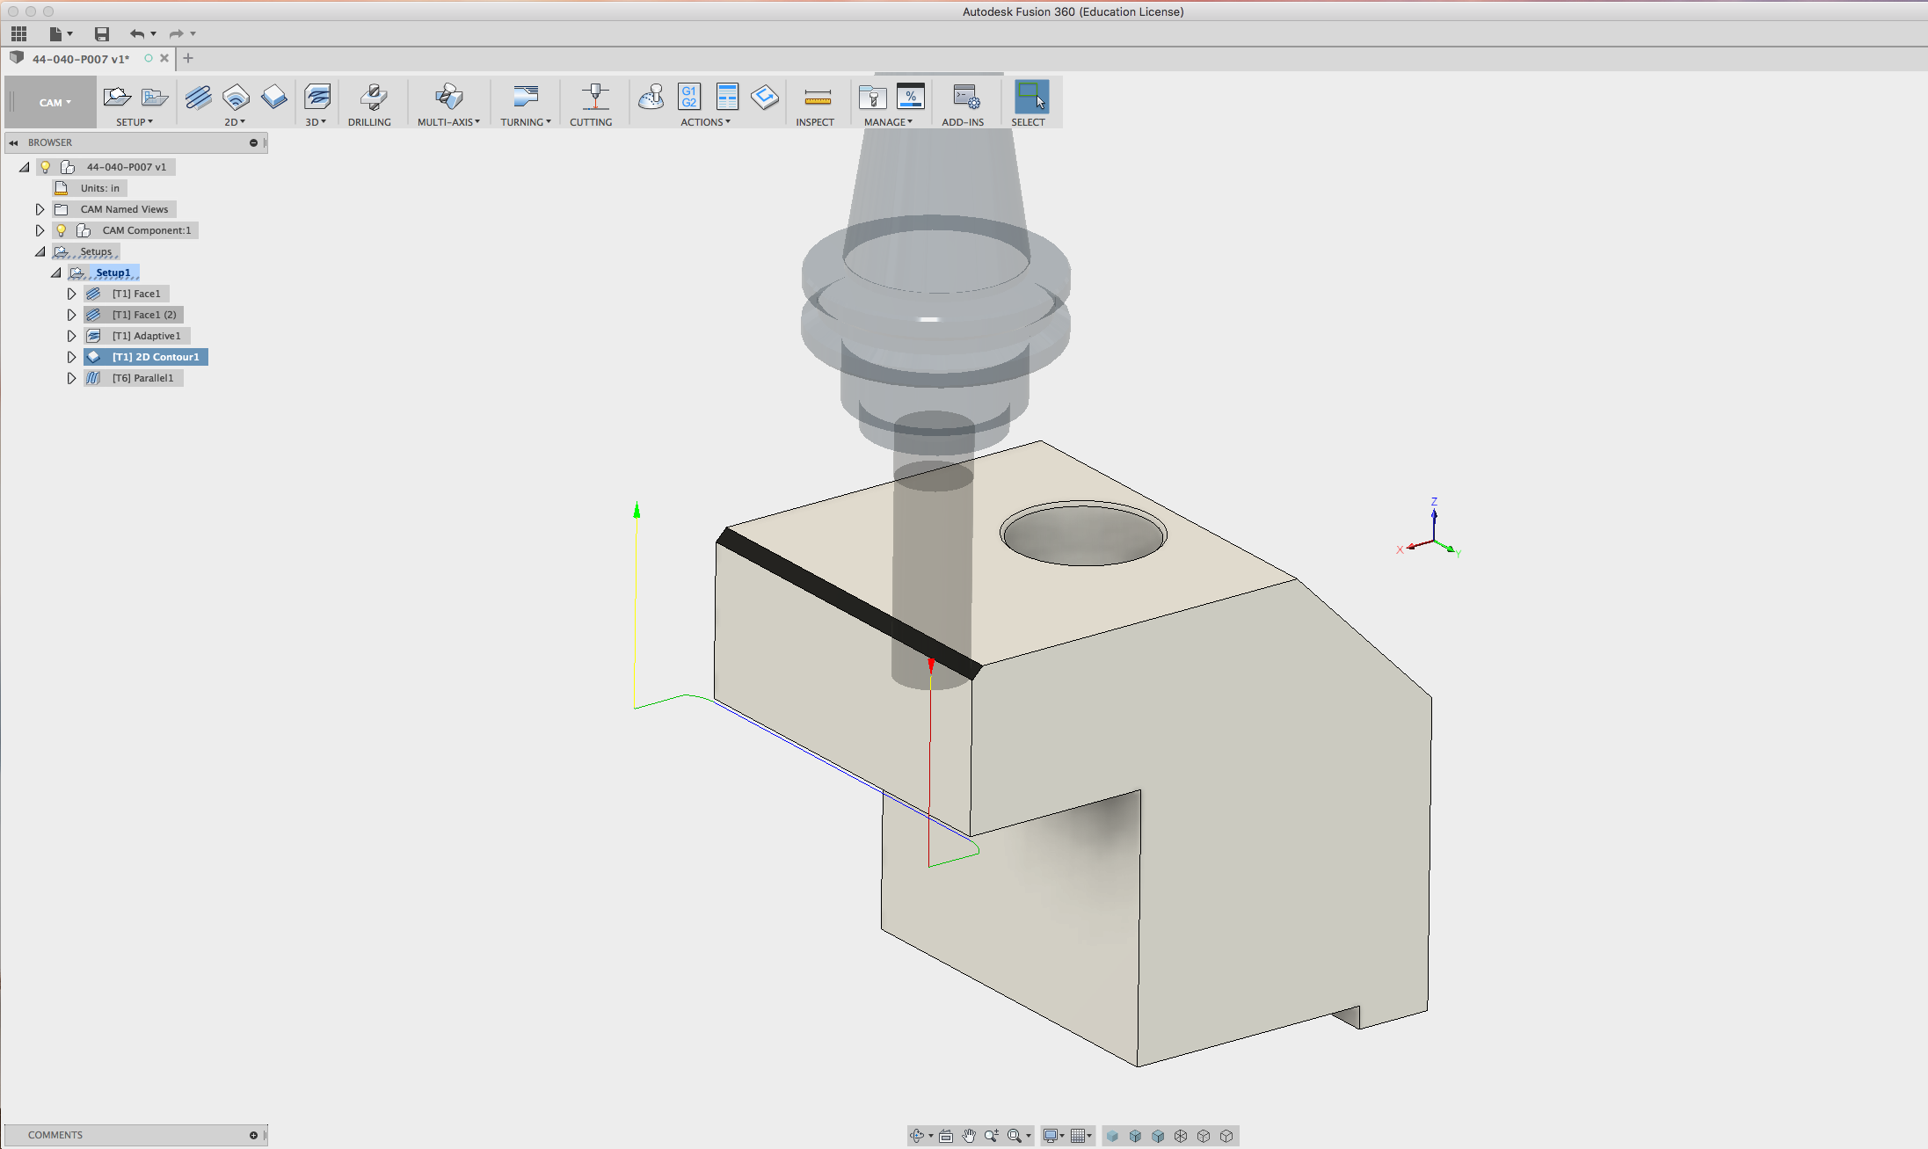Click the Simulate toolpath icon

pos(651,97)
